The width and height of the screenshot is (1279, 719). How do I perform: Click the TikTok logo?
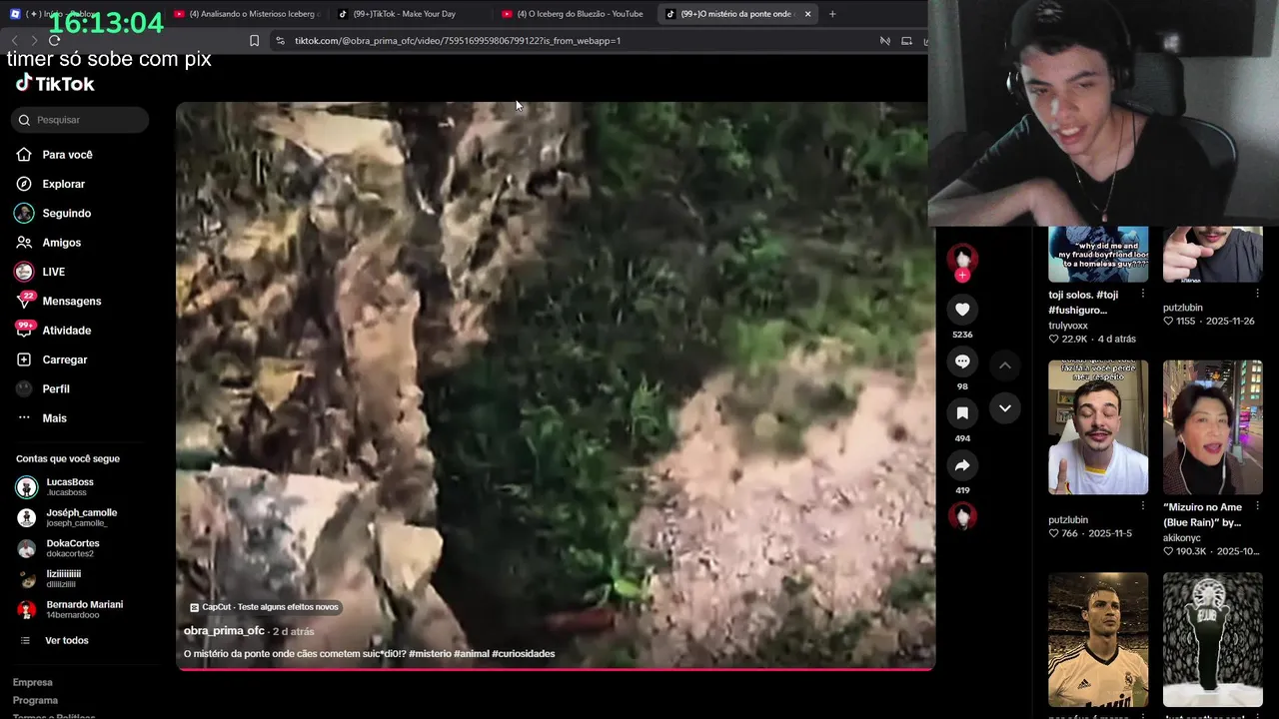[x=55, y=84]
